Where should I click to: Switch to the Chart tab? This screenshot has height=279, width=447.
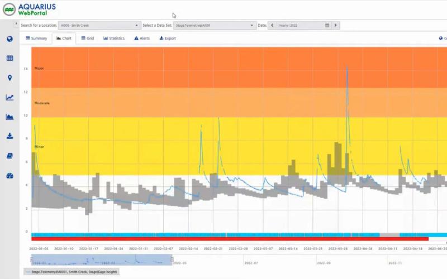point(64,39)
